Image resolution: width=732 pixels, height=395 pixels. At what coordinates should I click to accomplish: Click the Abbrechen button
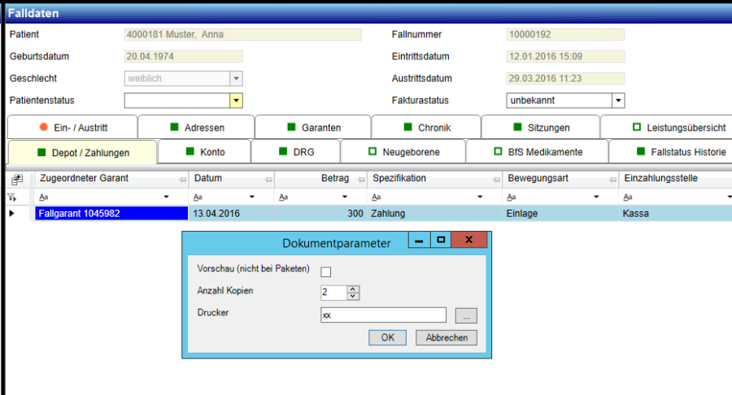click(x=447, y=337)
